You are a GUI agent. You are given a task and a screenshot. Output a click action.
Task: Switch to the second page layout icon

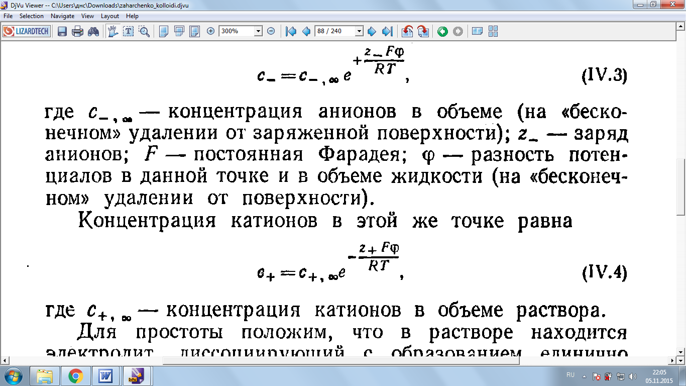point(179,31)
